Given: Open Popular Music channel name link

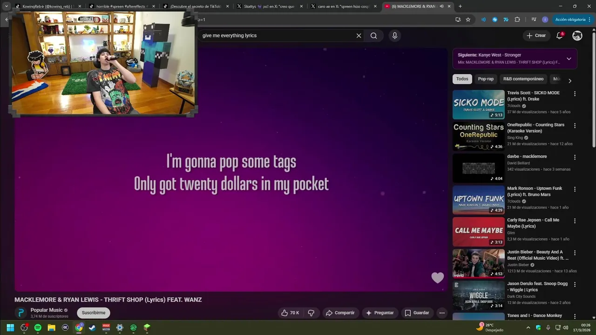Looking at the screenshot, I should click(x=47, y=310).
